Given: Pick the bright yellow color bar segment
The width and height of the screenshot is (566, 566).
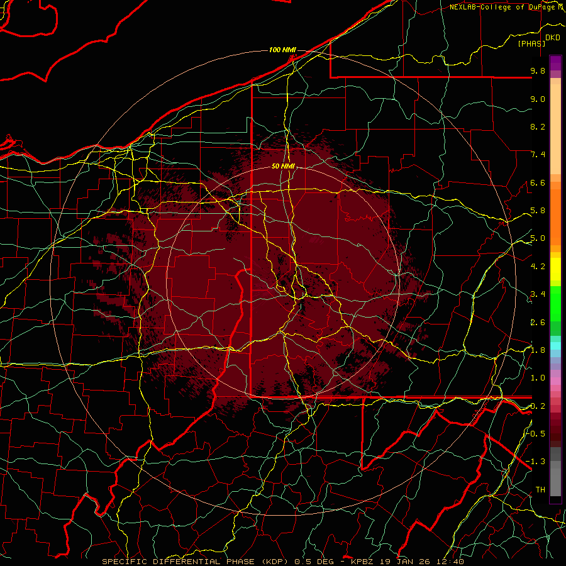Looking at the screenshot, I should [x=555, y=269].
